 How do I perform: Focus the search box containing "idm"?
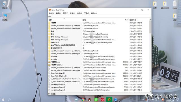(99, 16)
